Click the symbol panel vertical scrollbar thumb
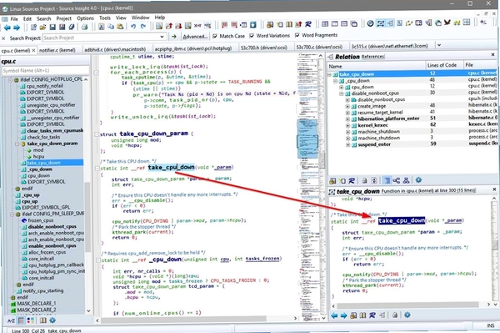This screenshot has height=333, width=500. click(x=87, y=217)
